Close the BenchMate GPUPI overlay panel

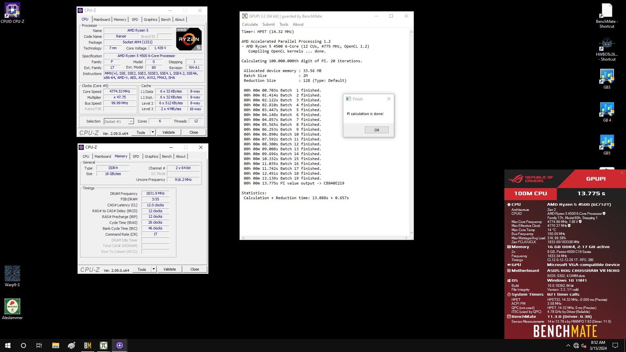pos(622,173)
